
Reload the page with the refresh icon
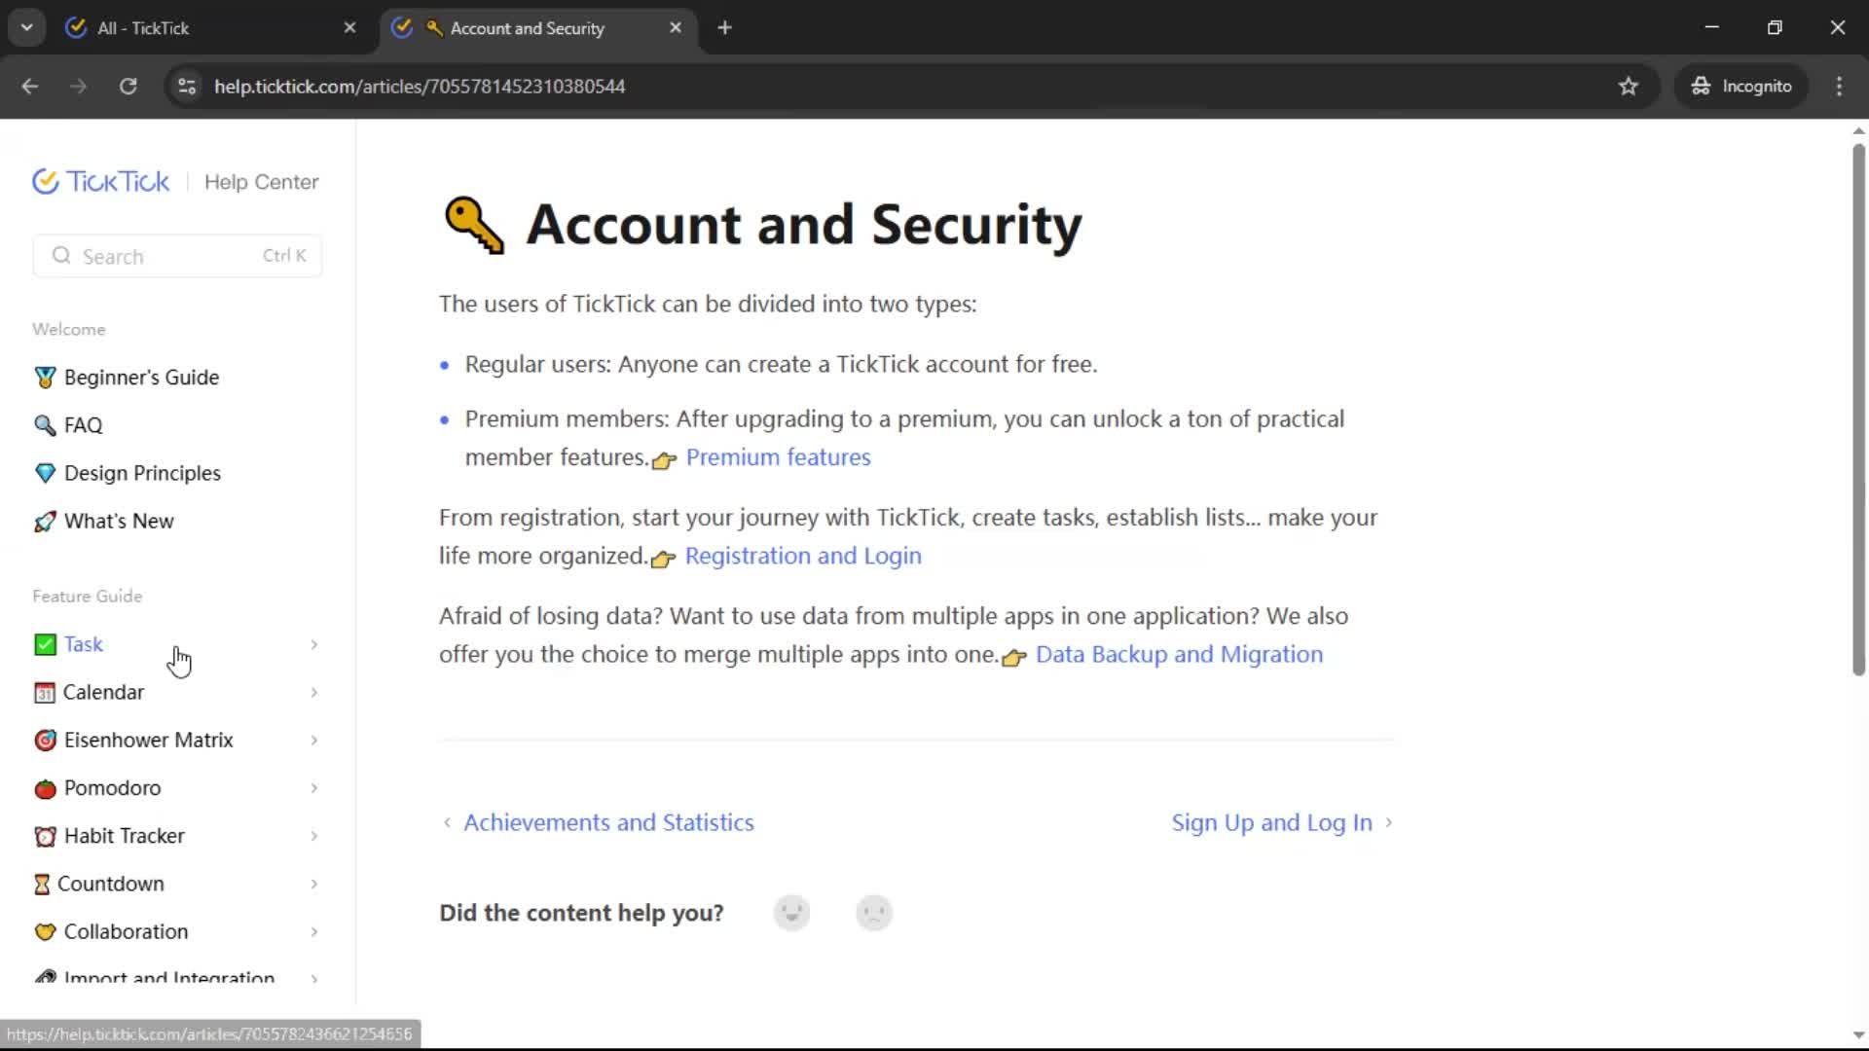pos(128,87)
